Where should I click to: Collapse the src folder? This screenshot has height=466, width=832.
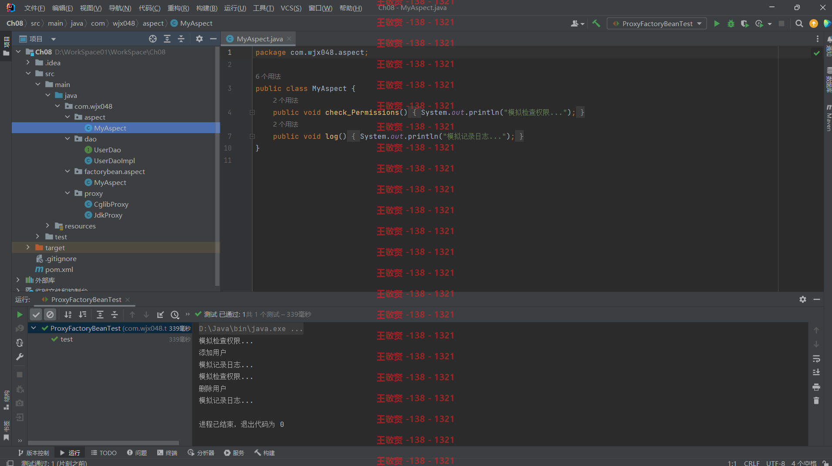[x=28, y=74]
